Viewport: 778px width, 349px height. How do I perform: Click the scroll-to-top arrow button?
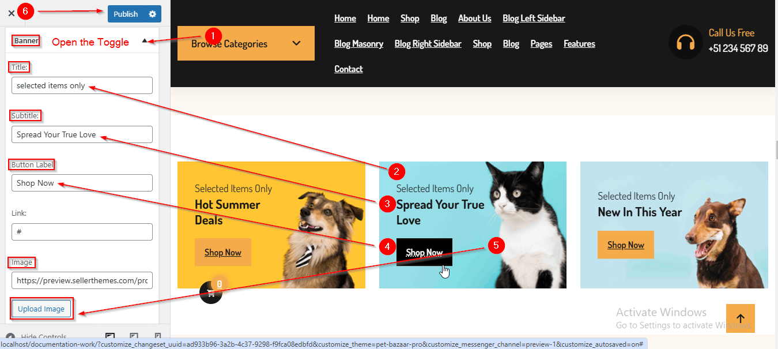[741, 318]
